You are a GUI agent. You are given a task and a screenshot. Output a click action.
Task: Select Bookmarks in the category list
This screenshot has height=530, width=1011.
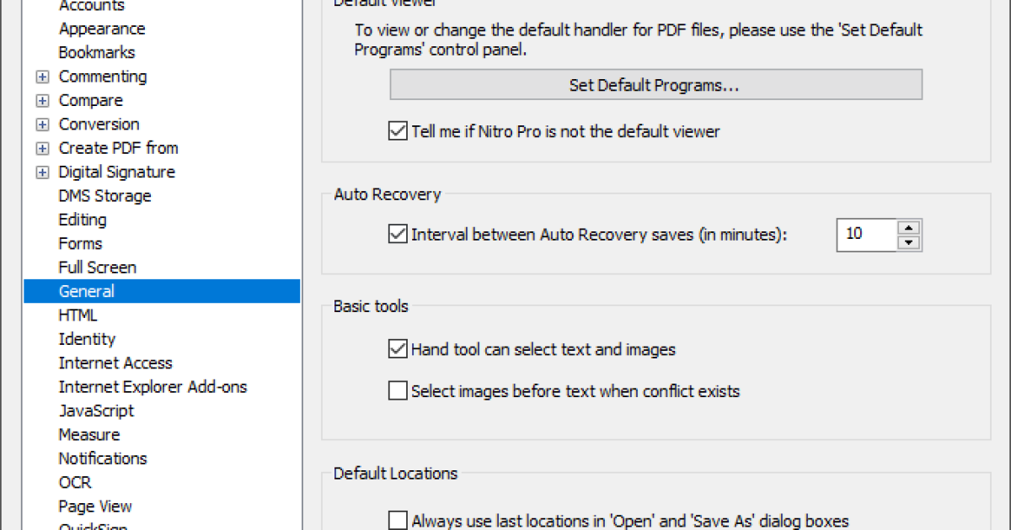[x=96, y=52]
